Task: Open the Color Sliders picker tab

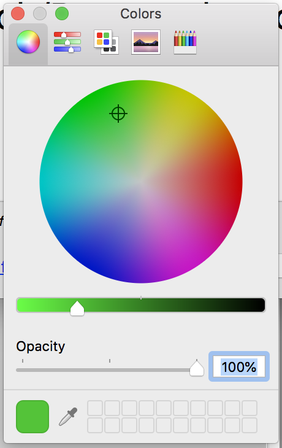Action: (67, 42)
